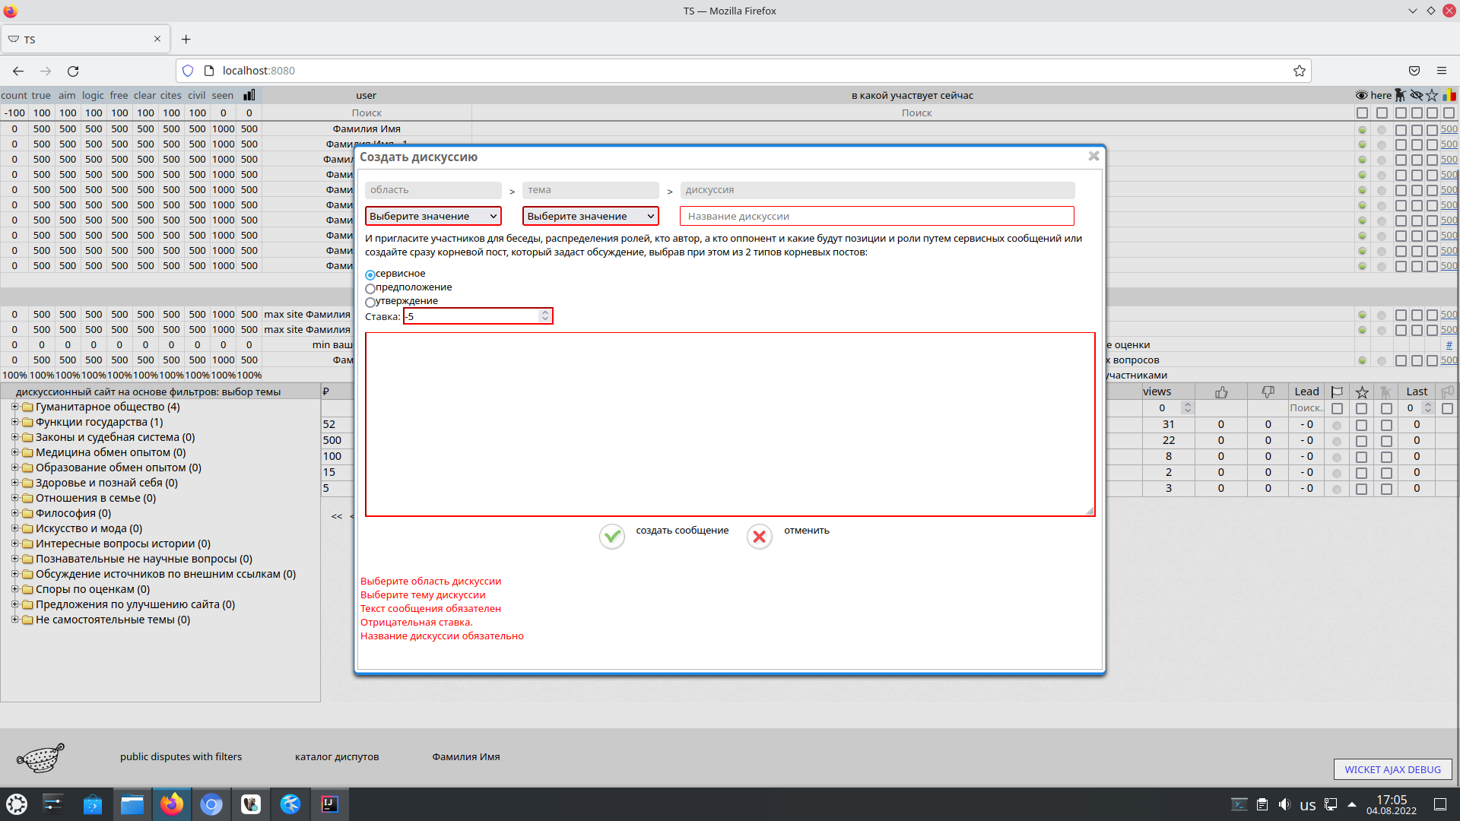The height and width of the screenshot is (821, 1460).
Task: Click the создать сообщение button label
Action: tap(682, 531)
